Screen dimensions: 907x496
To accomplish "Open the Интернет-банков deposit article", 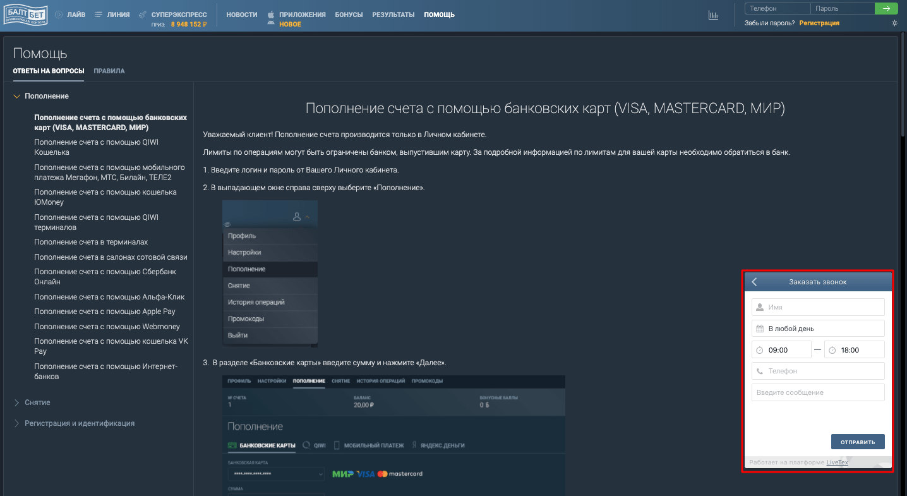I will point(106,372).
